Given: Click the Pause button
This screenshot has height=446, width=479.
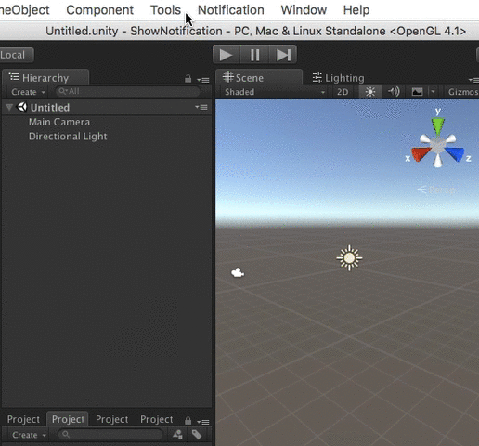Looking at the screenshot, I should click(x=254, y=55).
